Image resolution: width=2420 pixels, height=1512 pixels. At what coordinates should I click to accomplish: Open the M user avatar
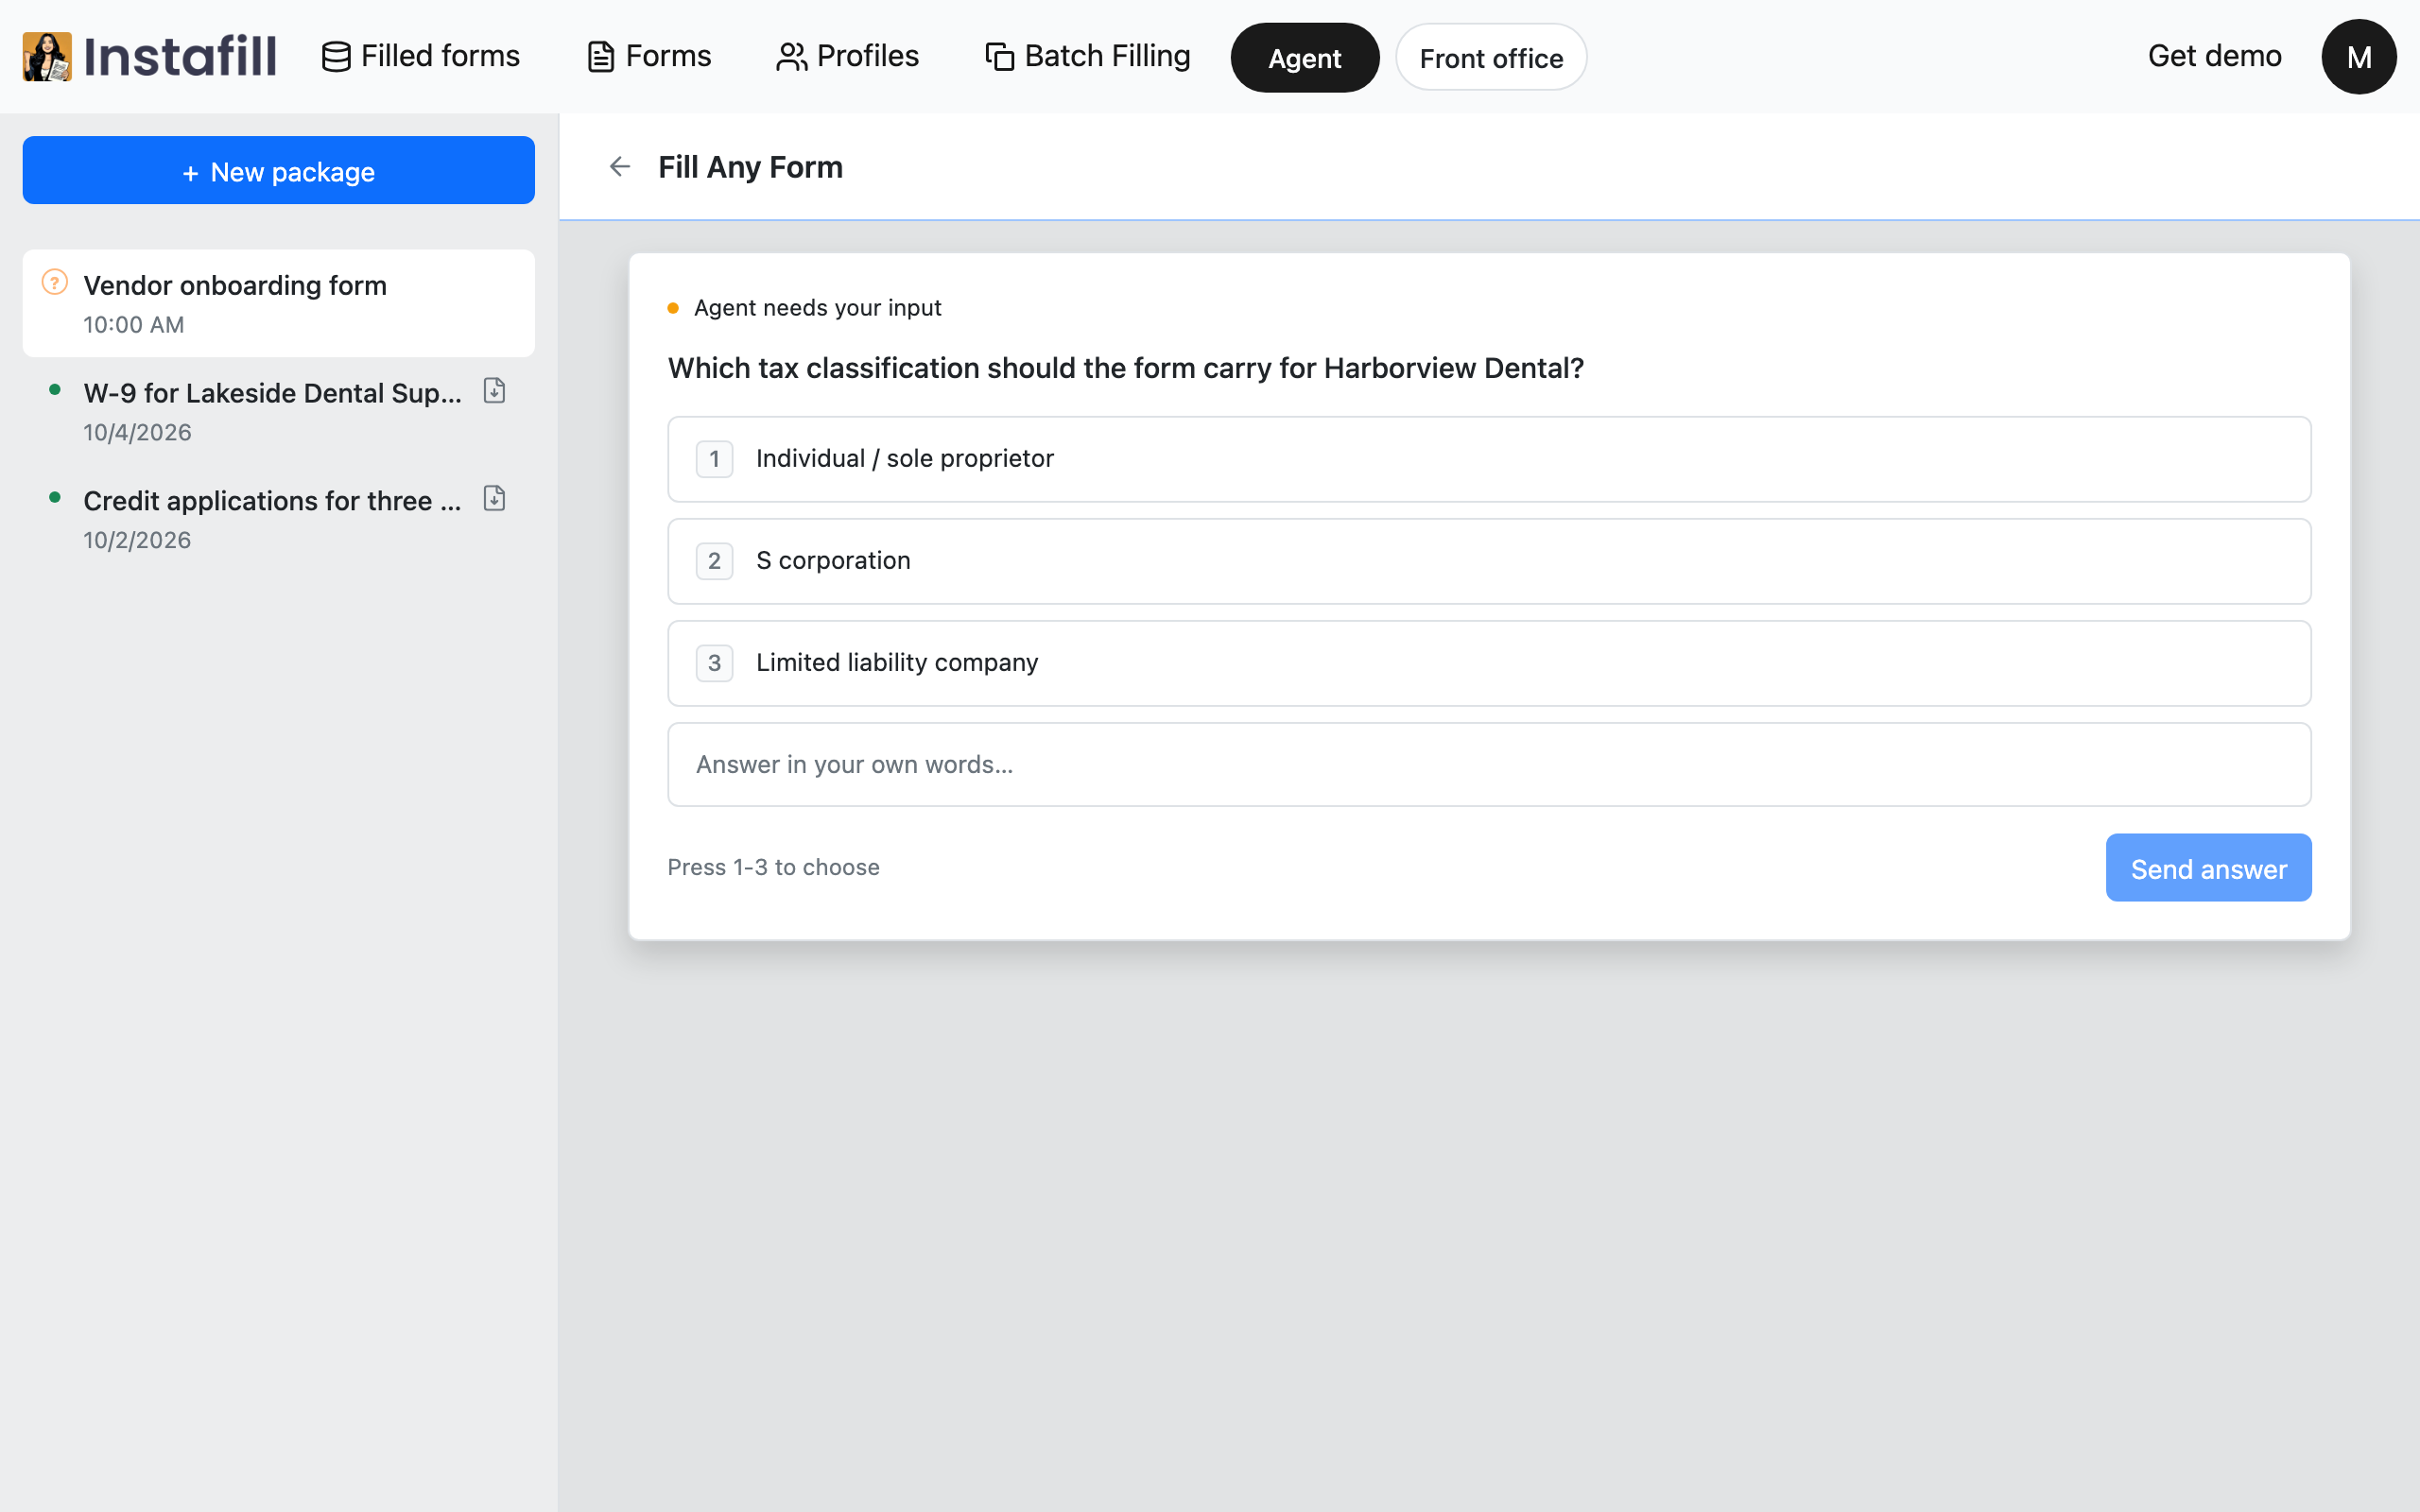pos(2358,57)
